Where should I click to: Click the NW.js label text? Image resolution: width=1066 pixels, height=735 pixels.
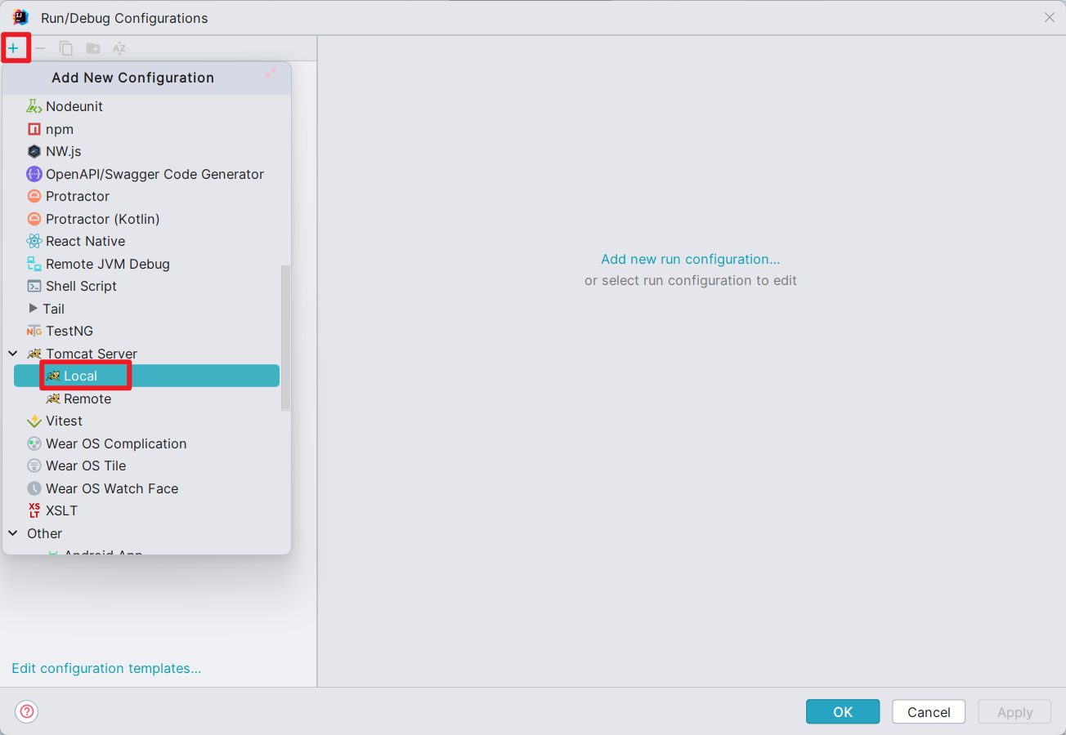(64, 151)
